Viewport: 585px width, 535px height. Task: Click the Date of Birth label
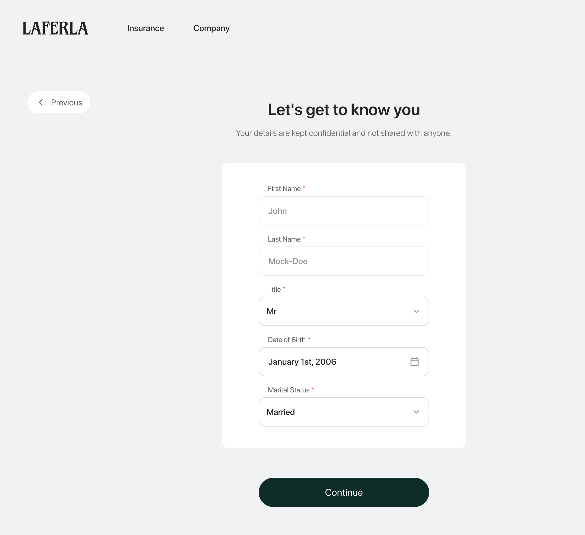[286, 340]
